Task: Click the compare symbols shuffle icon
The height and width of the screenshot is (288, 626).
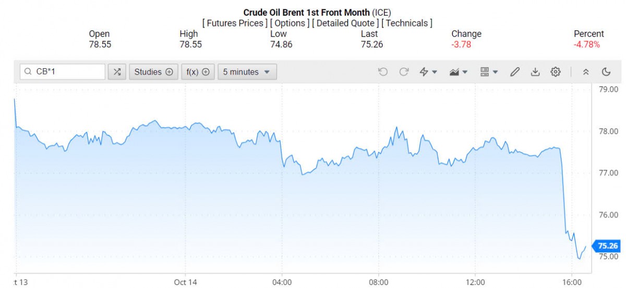Action: tap(117, 72)
